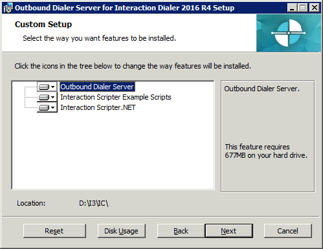Click the installer icon in title bar
Screen dimensions: 323x249
8,8
